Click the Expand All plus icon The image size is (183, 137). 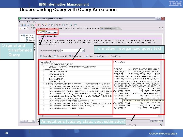[x=41, y=56]
